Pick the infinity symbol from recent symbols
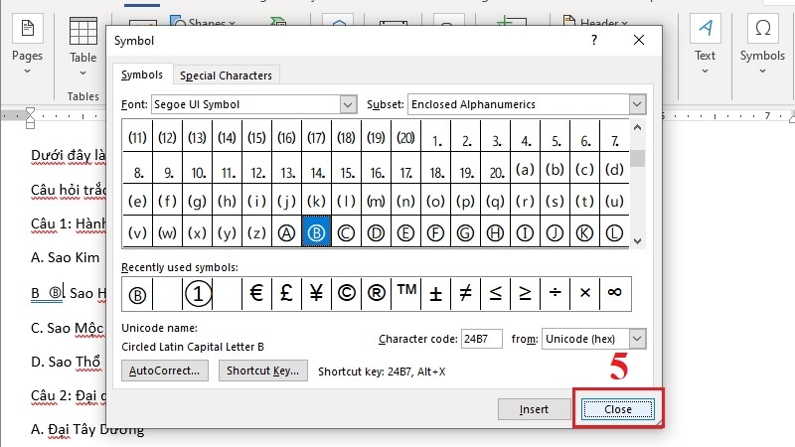 point(614,293)
